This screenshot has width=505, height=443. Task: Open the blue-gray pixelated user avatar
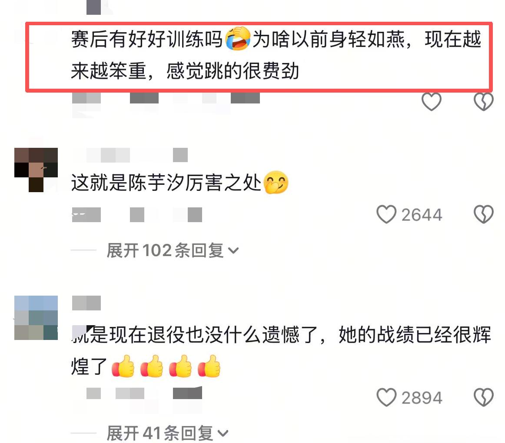click(36, 318)
